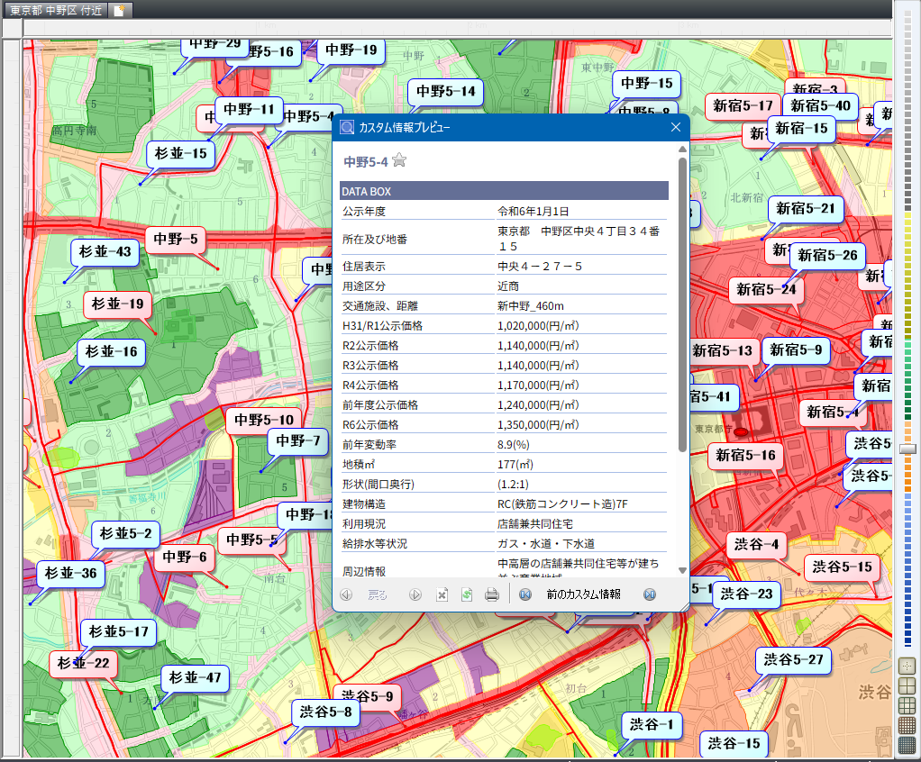This screenshot has width=921, height=762.
Task: Select the single-point grid icon
Action: [907, 666]
